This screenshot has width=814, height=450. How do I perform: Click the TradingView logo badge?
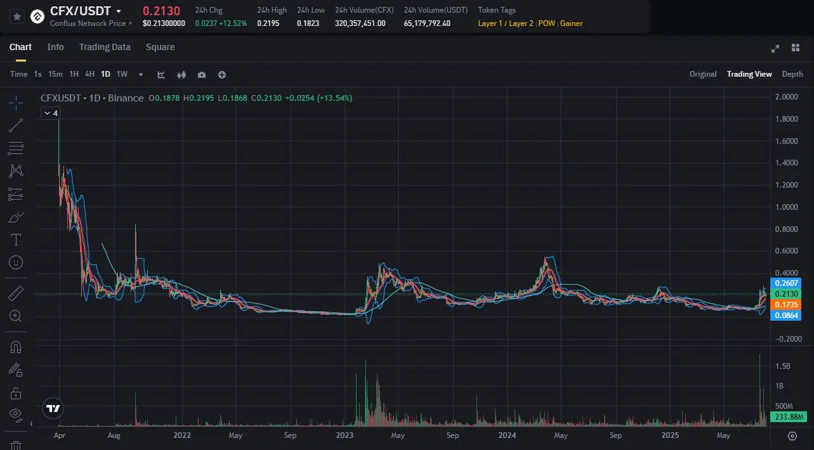[54, 409]
